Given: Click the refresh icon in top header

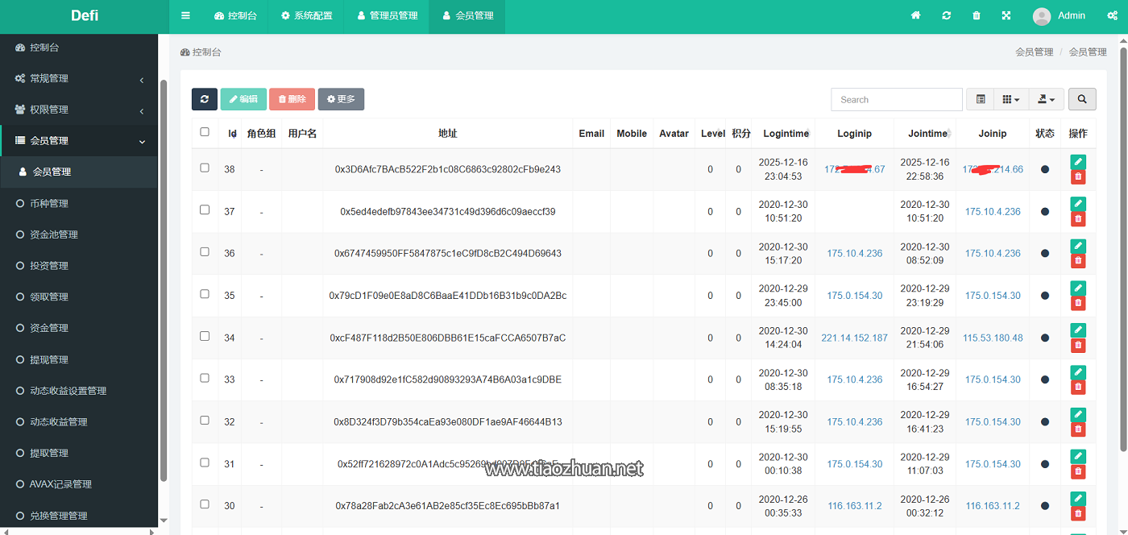Looking at the screenshot, I should (946, 15).
